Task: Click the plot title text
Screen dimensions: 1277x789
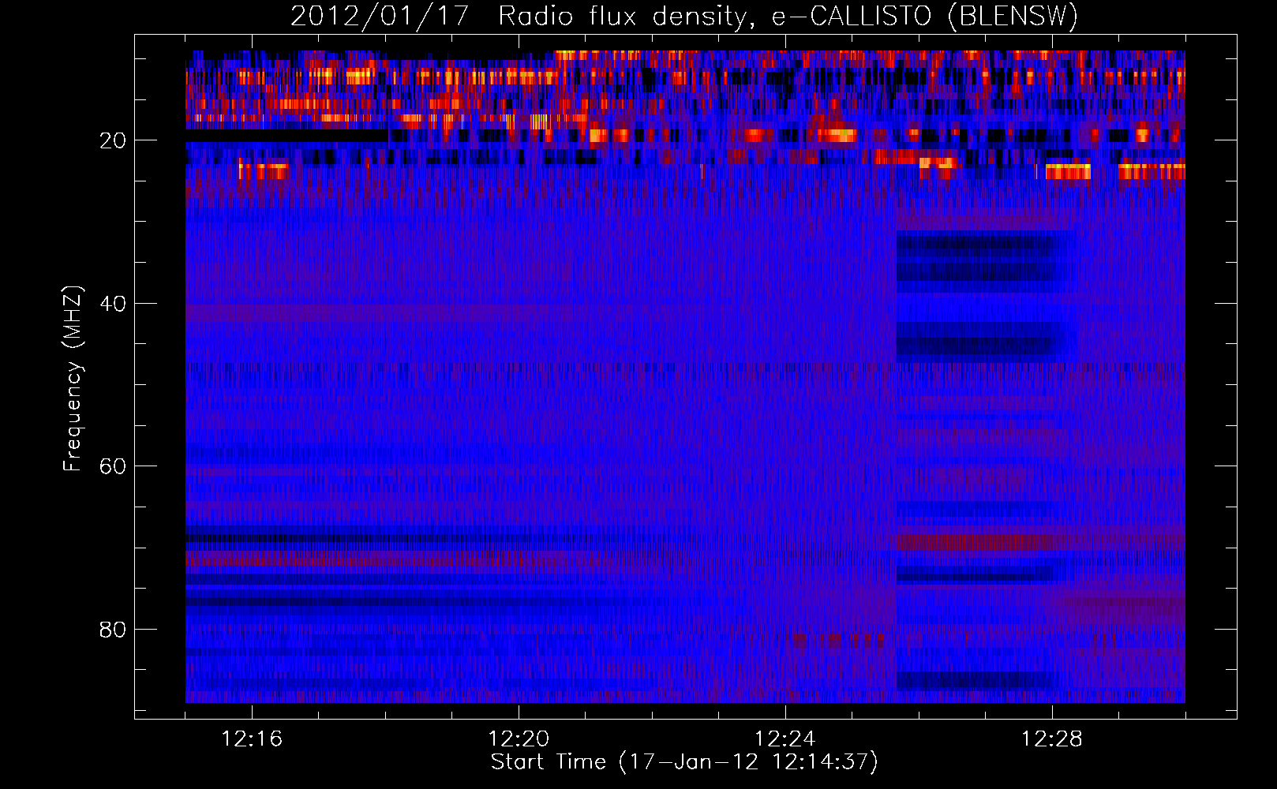Action: tap(684, 17)
